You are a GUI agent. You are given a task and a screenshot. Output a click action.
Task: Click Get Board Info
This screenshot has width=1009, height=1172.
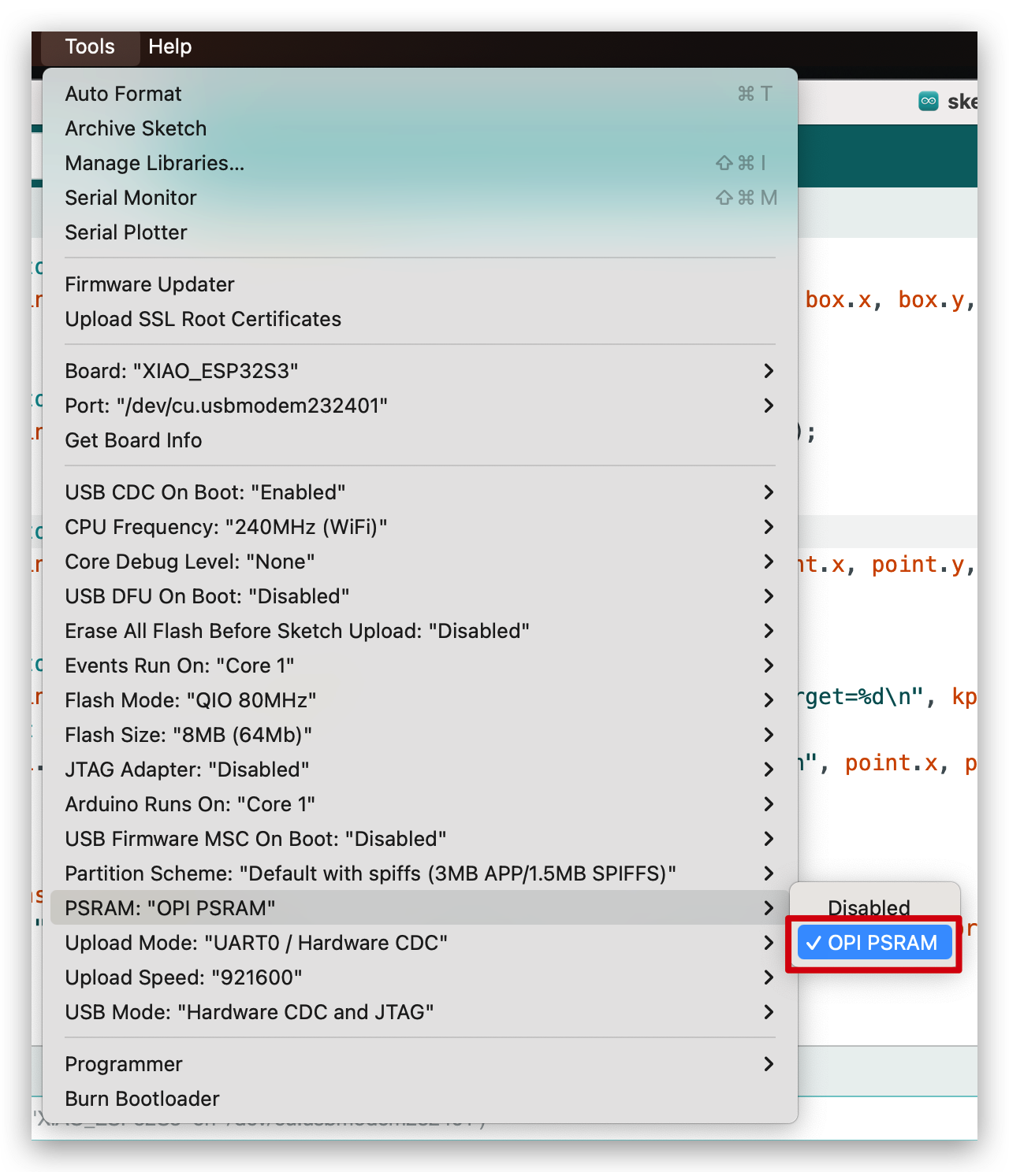[x=420, y=440]
